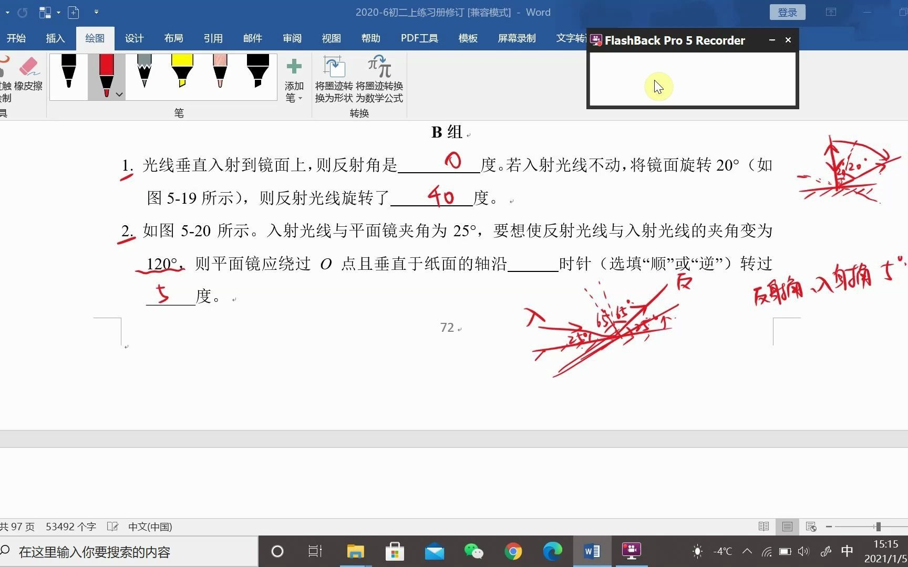Switch to Print Layout view
This screenshot has width=908, height=567.
787,527
